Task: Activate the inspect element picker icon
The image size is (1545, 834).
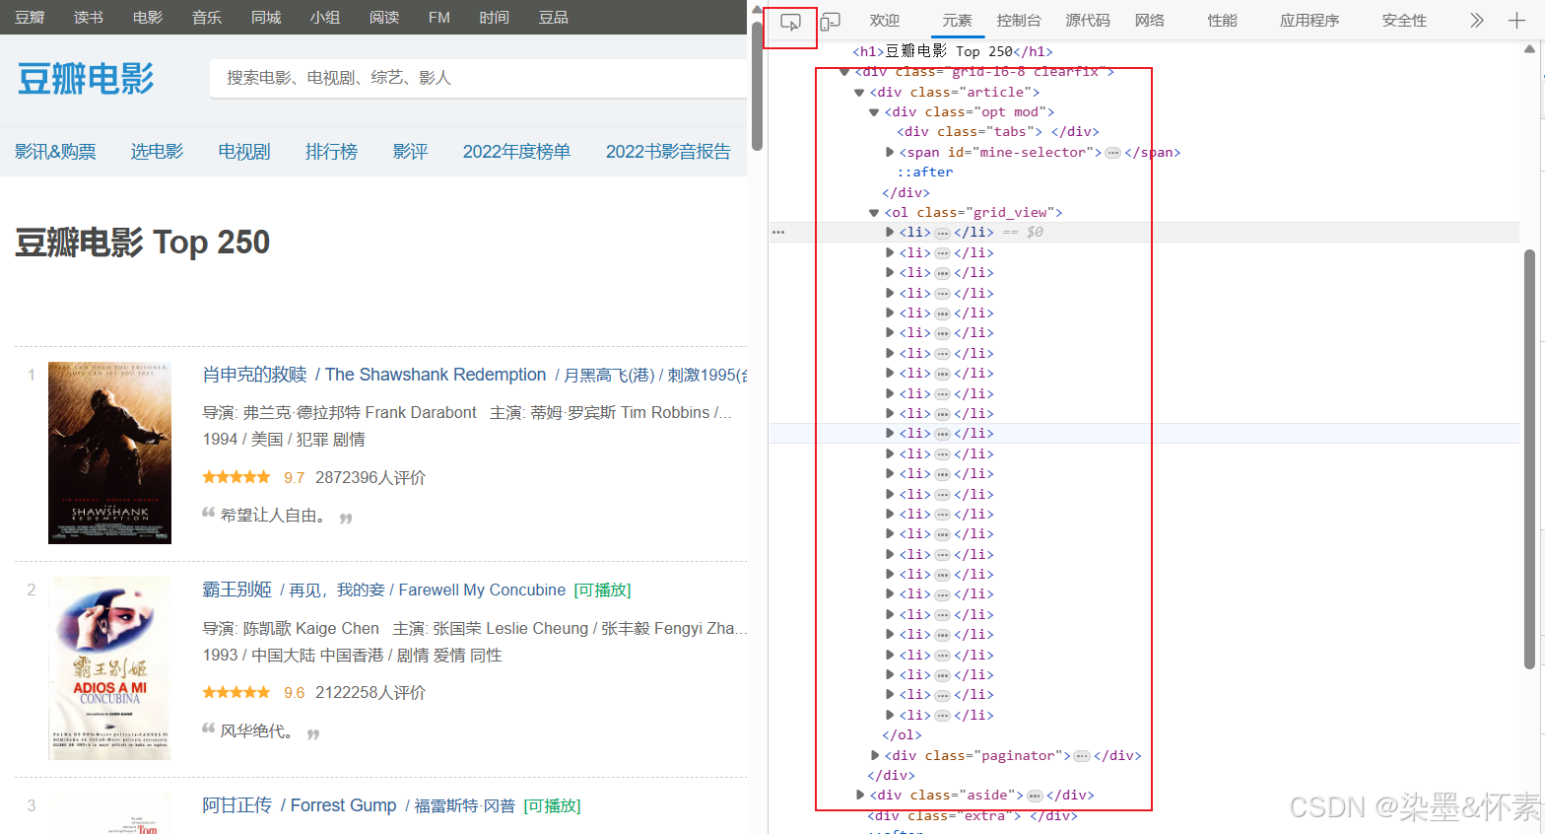Action: pos(790,22)
